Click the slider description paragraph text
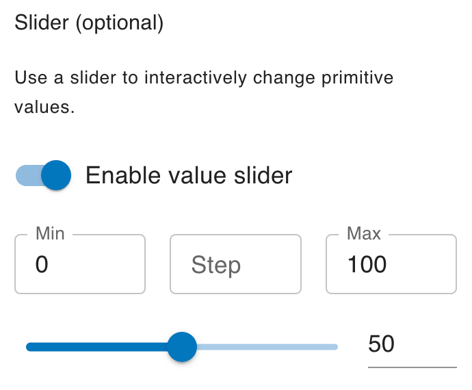This screenshot has width=472, height=390. pyautogui.click(x=204, y=92)
